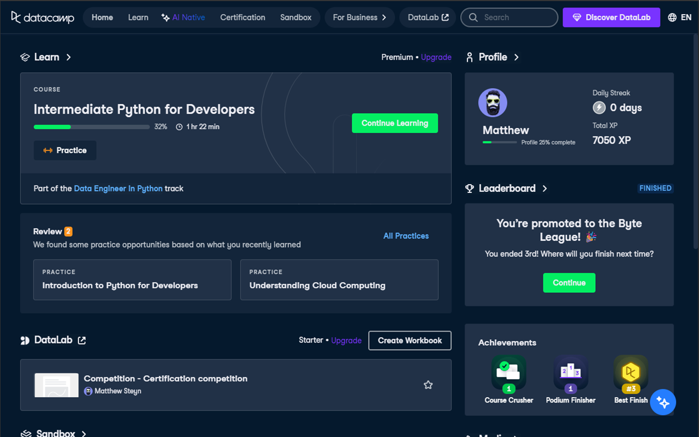Open the AI assistant sparkle floating button
The width and height of the screenshot is (699, 437).
tap(663, 403)
